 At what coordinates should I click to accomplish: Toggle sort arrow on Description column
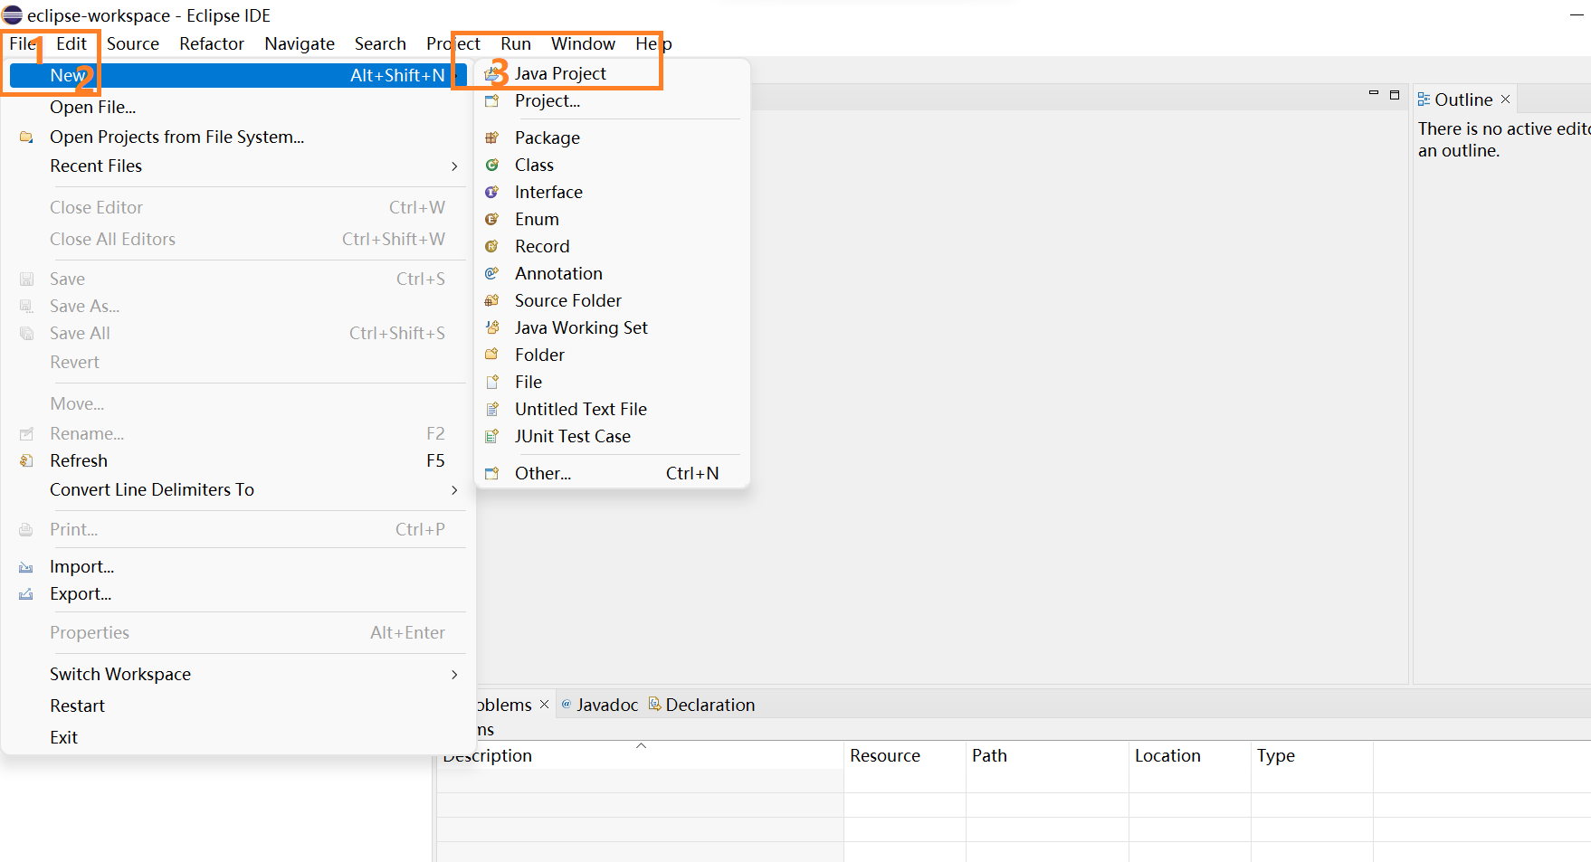(x=641, y=745)
